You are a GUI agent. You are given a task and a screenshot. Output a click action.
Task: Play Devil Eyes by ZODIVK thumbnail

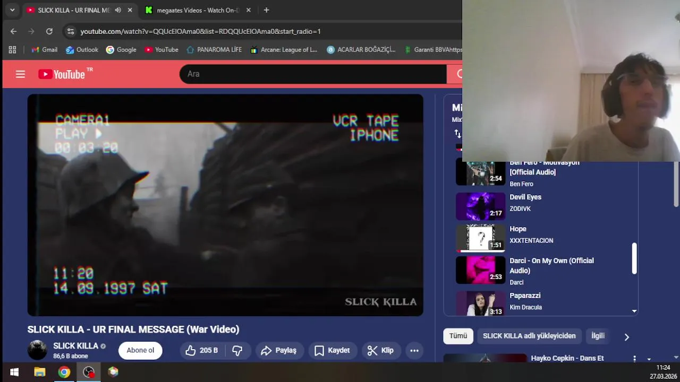click(x=481, y=206)
